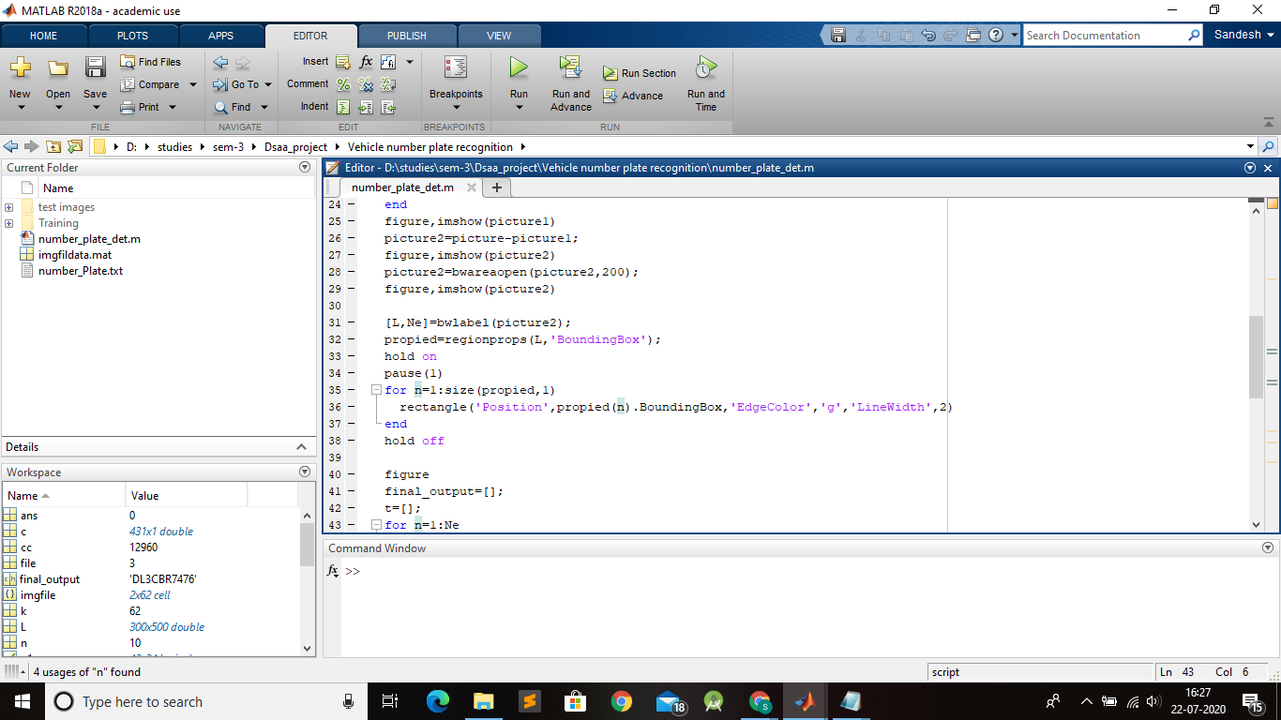Collapse the for loop at line 35
This screenshot has height=720, width=1281.
(376, 390)
